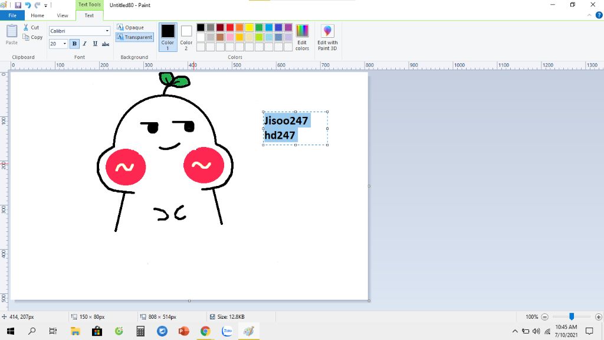
Task: Click the 100% zoom level text
Action: pyautogui.click(x=531, y=317)
